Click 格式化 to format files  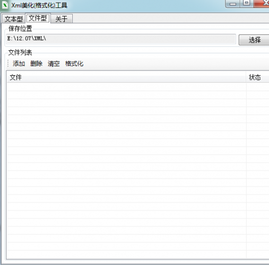tap(74, 64)
